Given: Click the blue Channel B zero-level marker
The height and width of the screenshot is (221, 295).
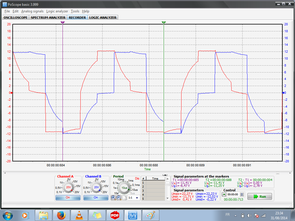Looking at the screenshot, I should [x=283, y=93].
